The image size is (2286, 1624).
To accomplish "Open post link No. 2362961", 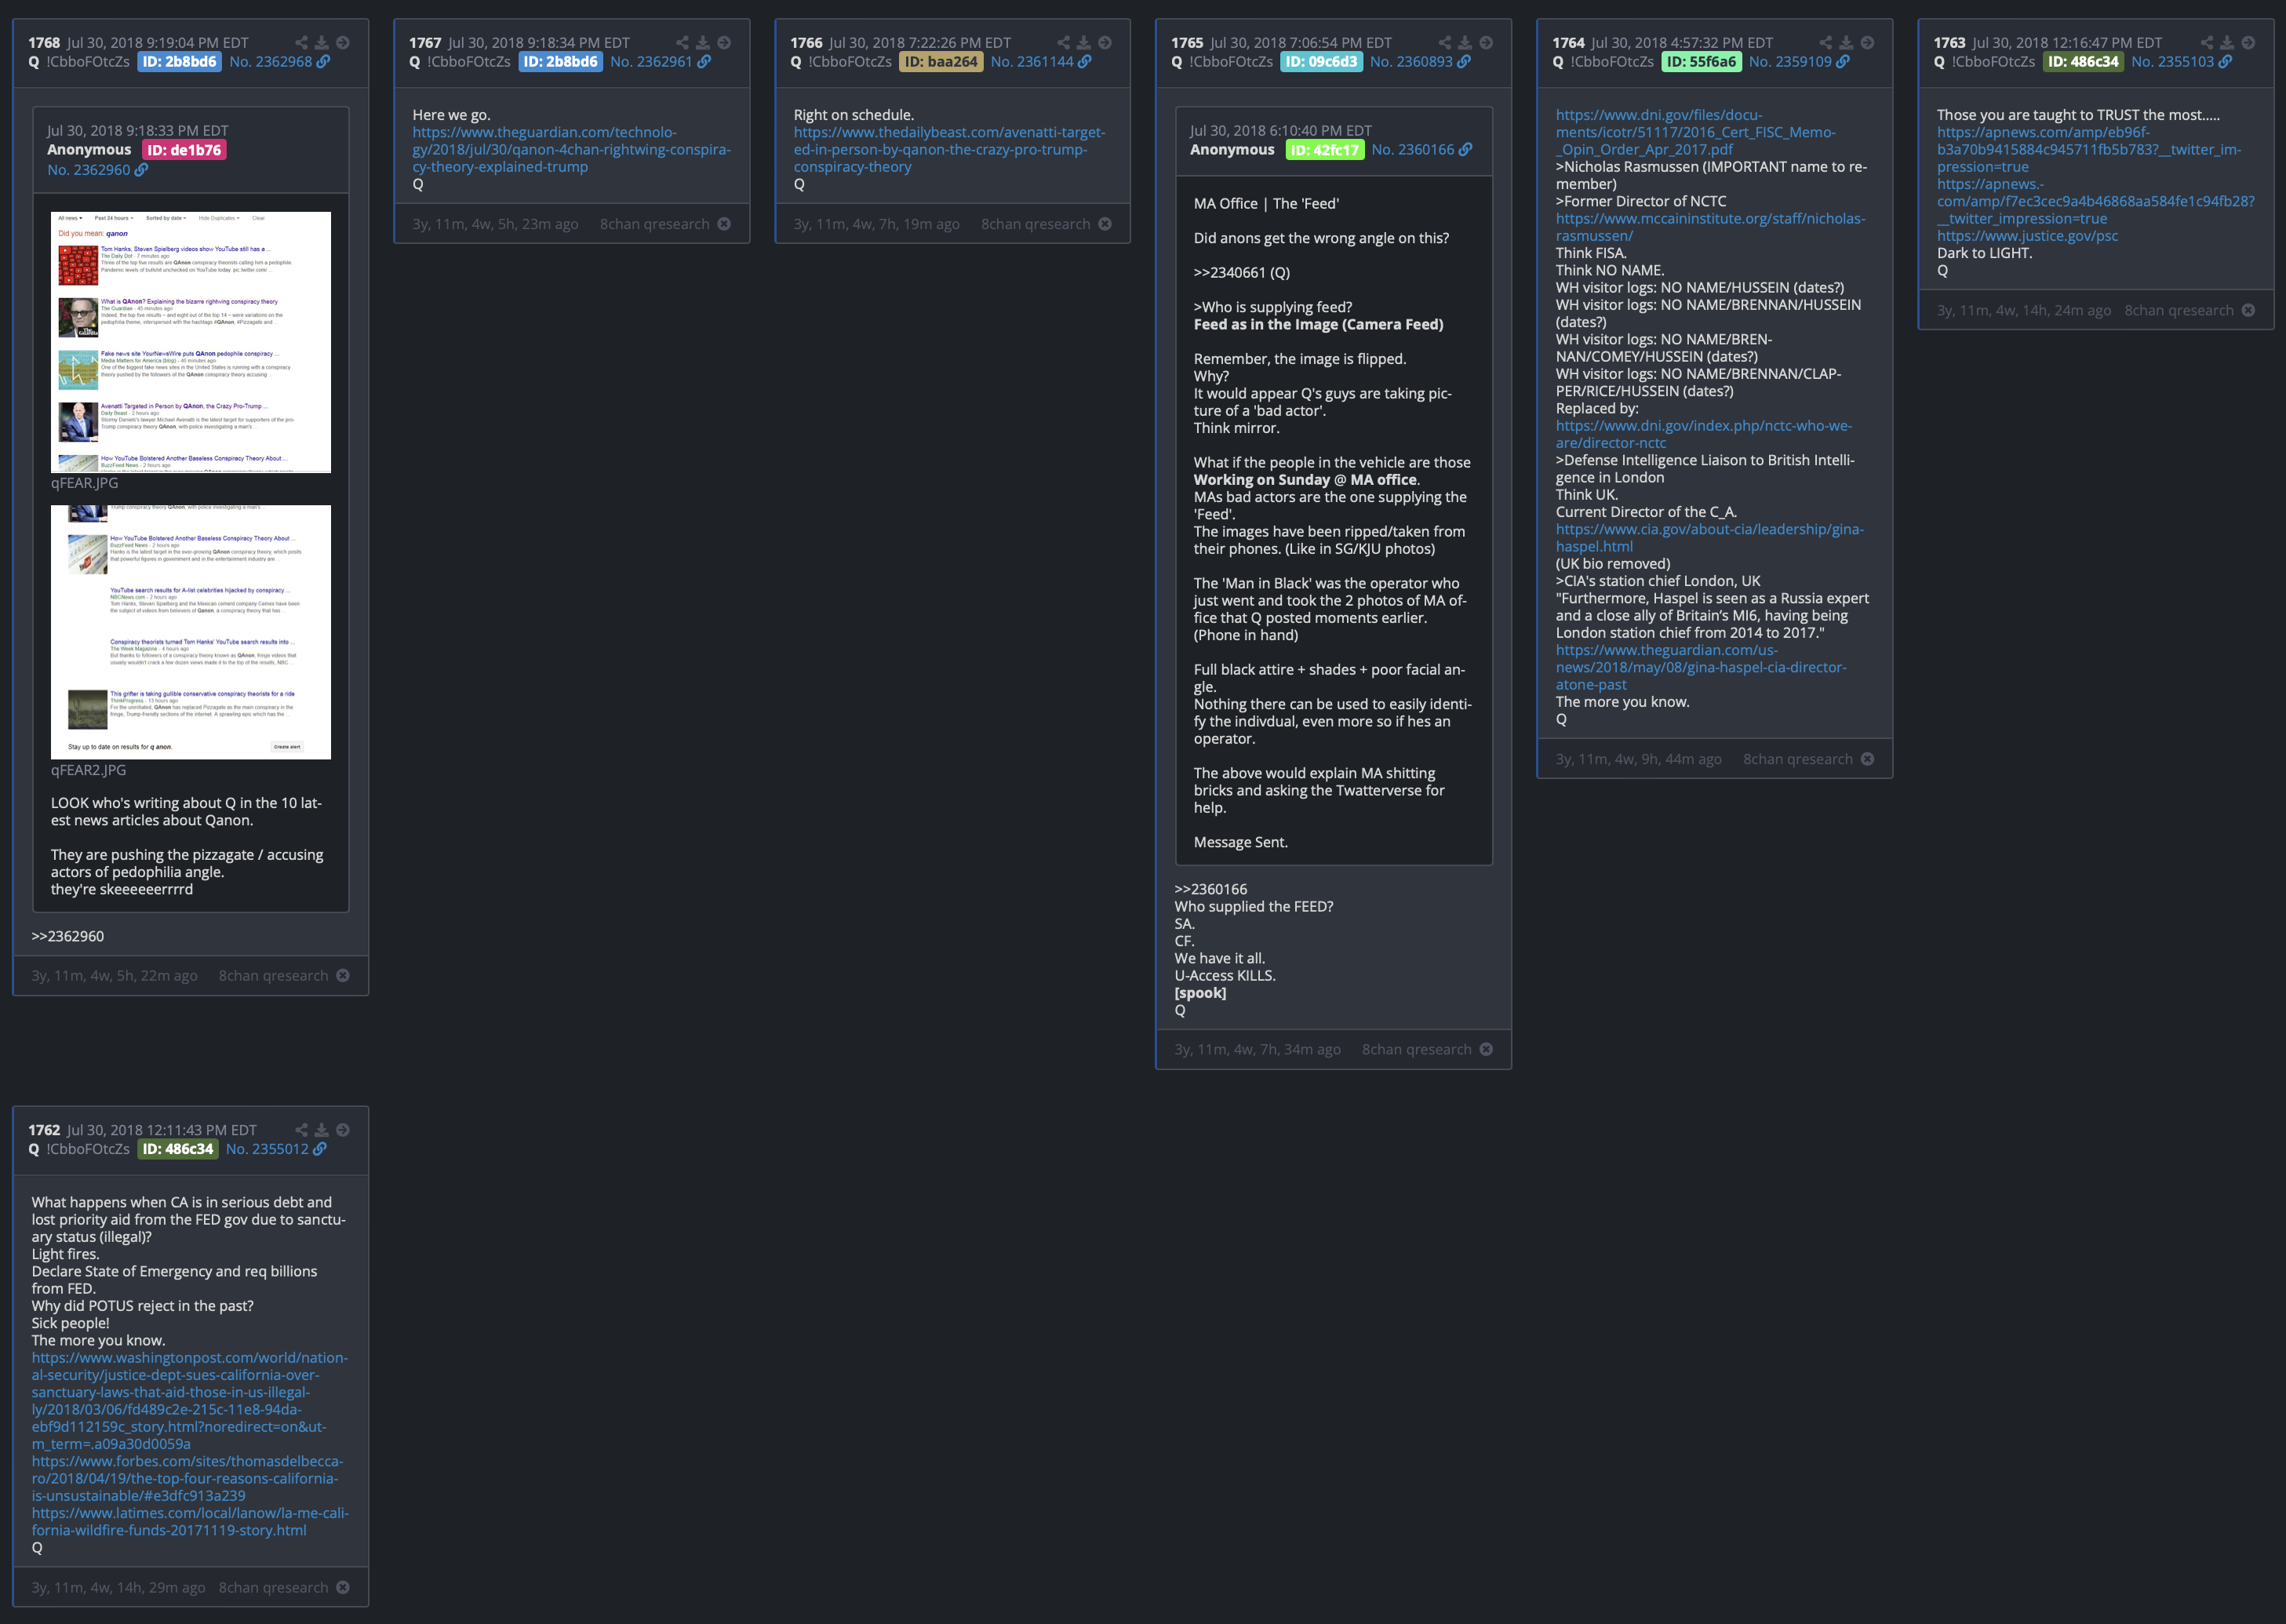I will [x=660, y=62].
